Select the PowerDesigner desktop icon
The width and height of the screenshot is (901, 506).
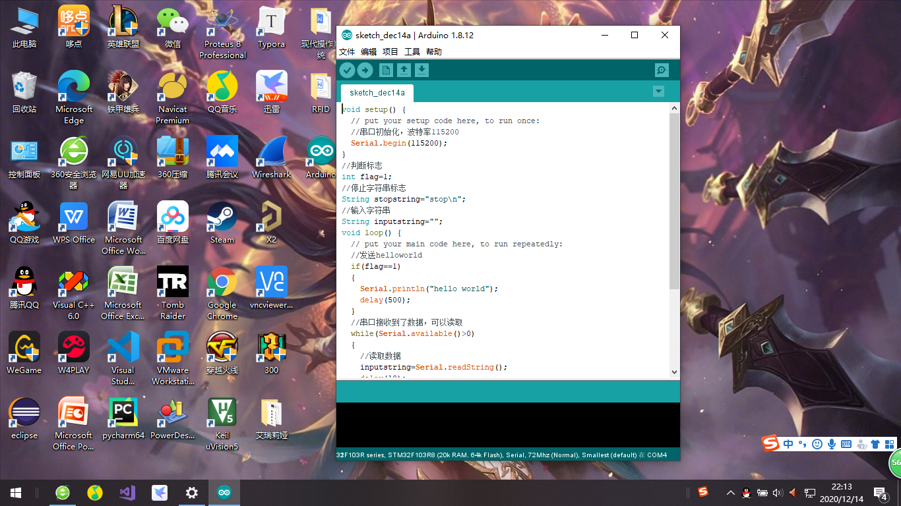173,419
